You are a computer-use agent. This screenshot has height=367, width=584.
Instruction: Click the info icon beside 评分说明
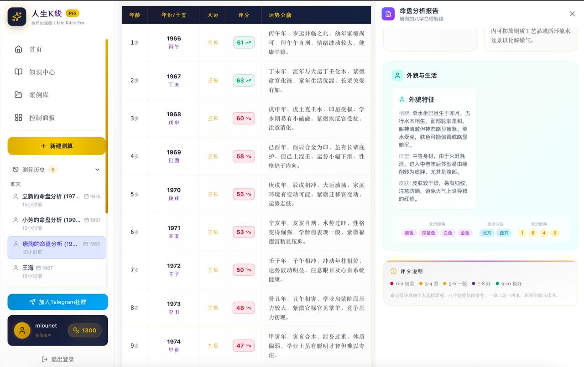tap(393, 271)
